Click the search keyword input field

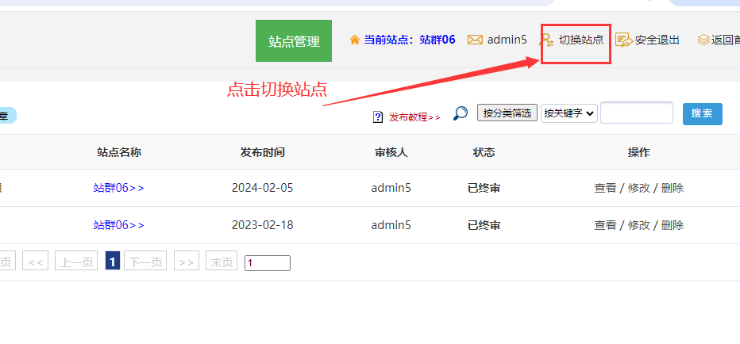click(637, 113)
